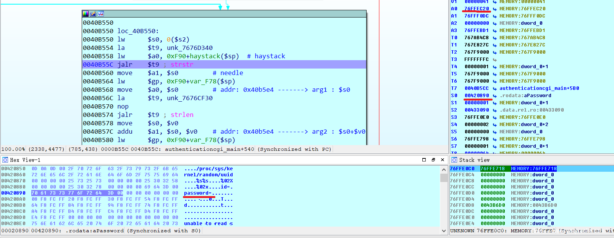Viewport: 614px width, 238px height.
Task: Maximize the Hex View-1 panel
Action: 424,160
